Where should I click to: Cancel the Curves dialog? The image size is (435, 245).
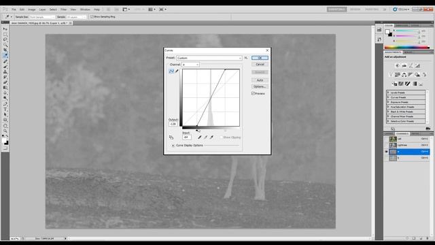[x=260, y=64]
